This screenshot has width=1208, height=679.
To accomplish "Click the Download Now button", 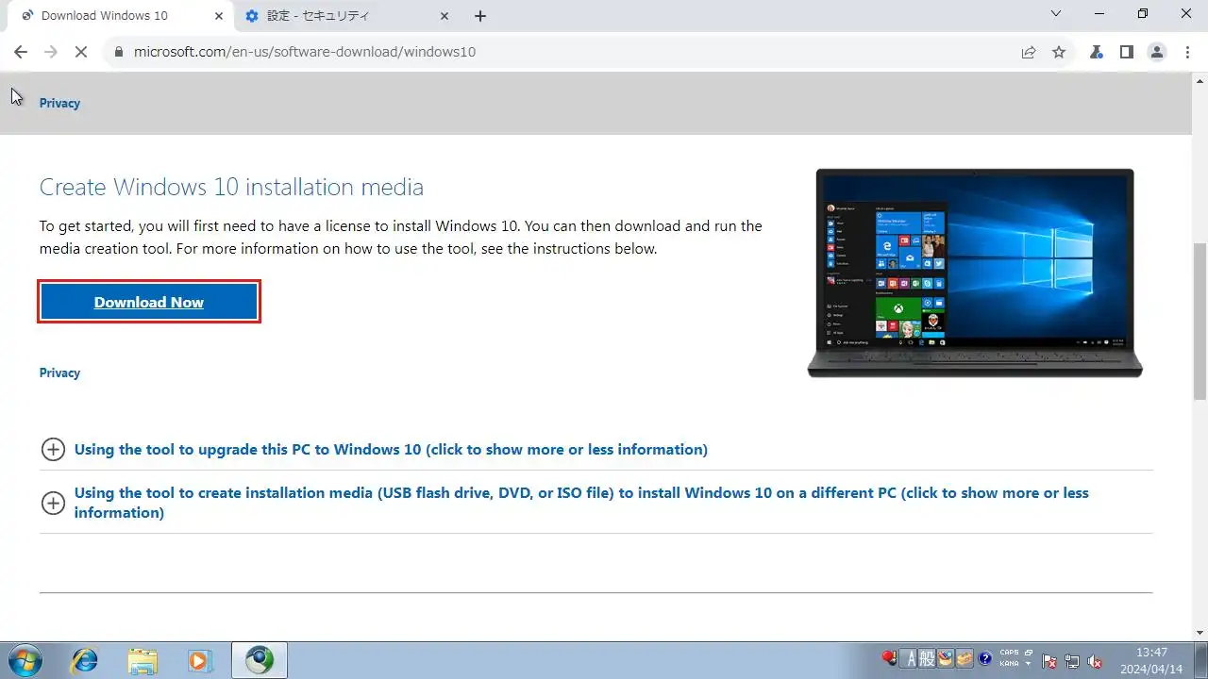I will coord(149,302).
